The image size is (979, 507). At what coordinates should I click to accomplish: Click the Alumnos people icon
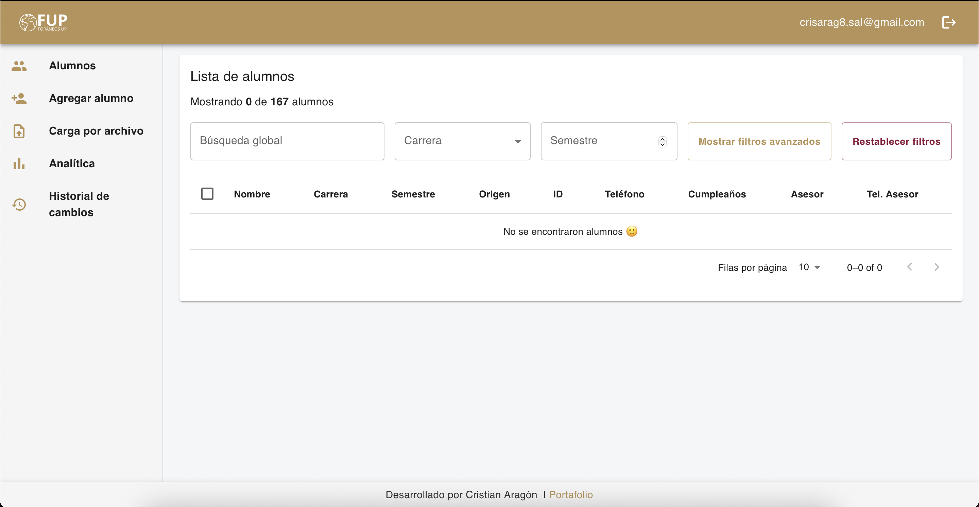(19, 66)
